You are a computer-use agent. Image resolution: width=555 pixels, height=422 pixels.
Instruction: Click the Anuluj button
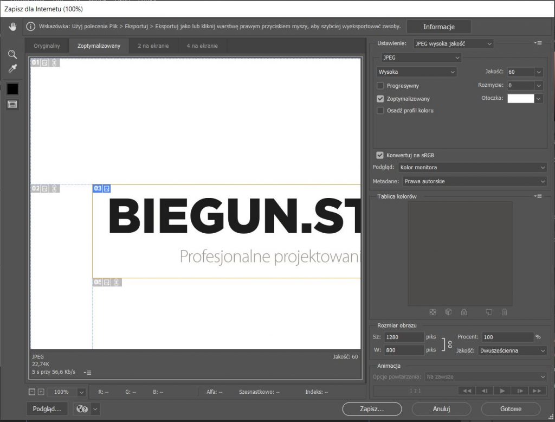point(441,409)
